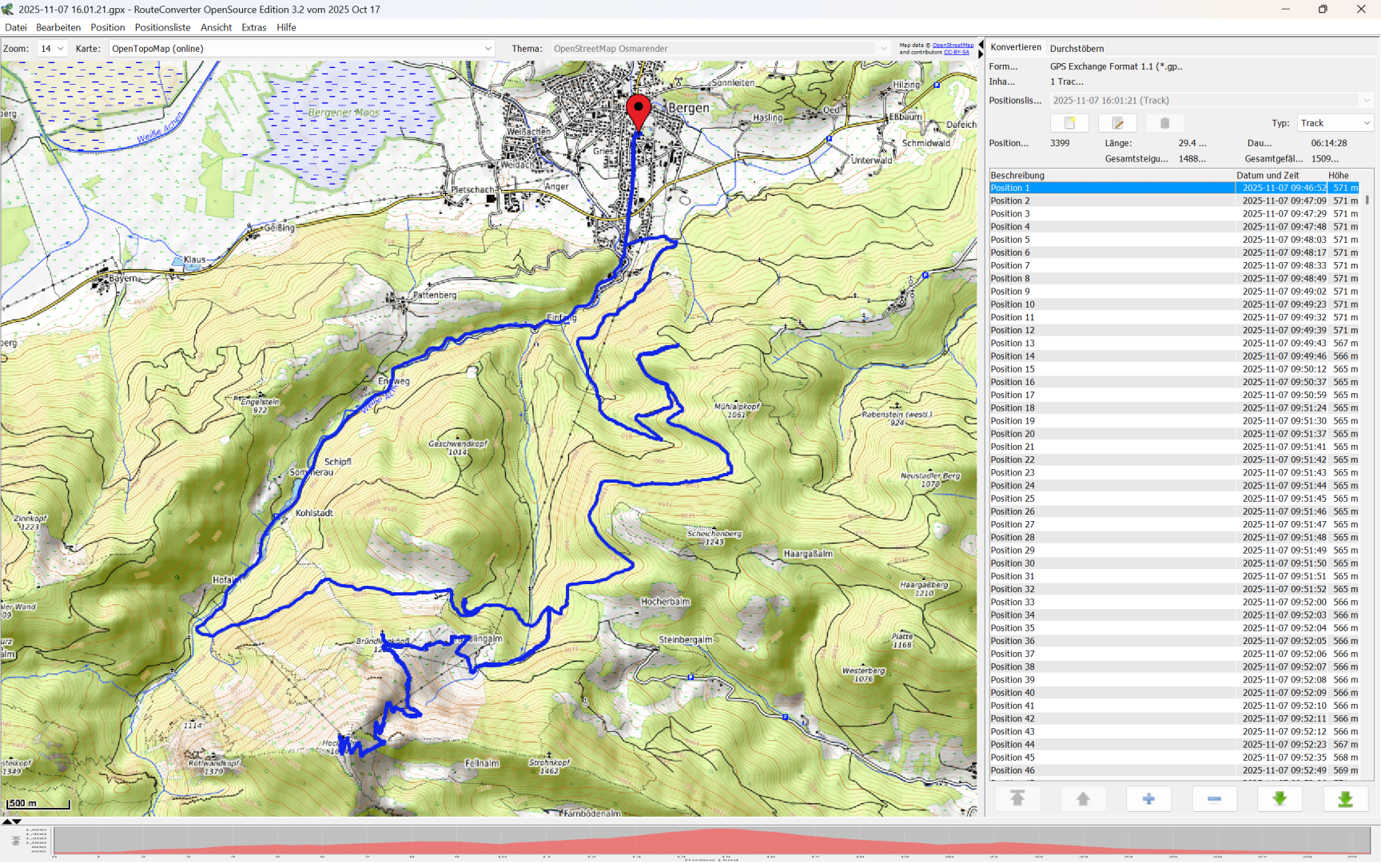The height and width of the screenshot is (863, 1381).
Task: Click the red start marker on map
Action: 638,110
